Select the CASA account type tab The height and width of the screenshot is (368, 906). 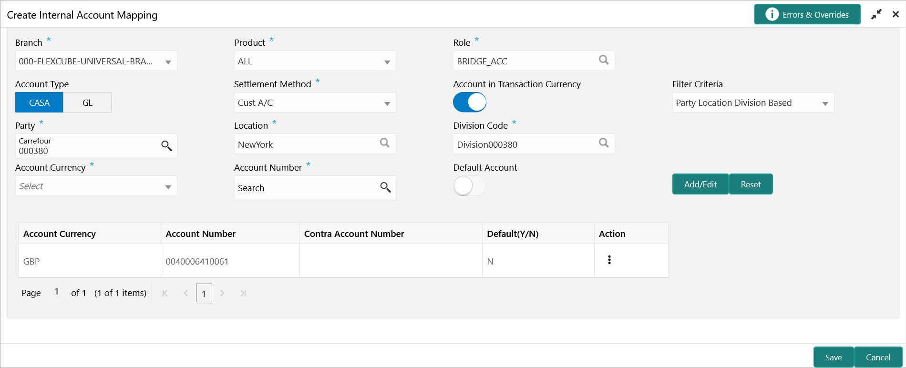(x=39, y=102)
